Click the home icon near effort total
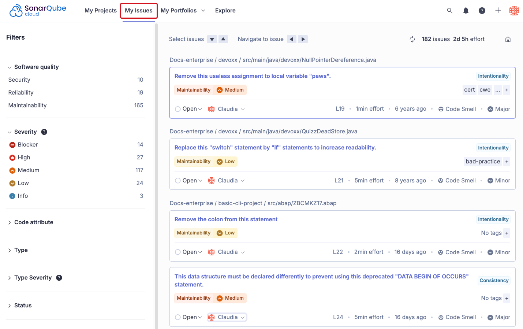The height and width of the screenshot is (329, 523). [508, 39]
